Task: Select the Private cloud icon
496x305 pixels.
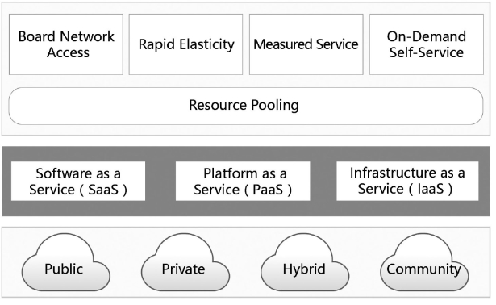Action: pyautogui.click(x=185, y=262)
